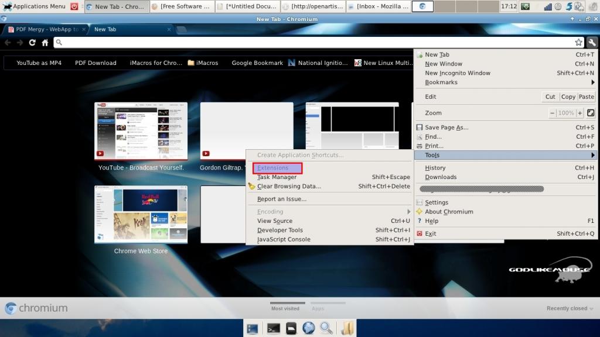
Task: Click the red power icon in the top panel
Action: coord(74,6)
